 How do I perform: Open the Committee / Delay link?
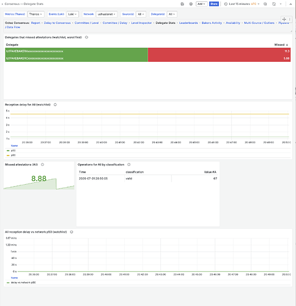point(115,23)
